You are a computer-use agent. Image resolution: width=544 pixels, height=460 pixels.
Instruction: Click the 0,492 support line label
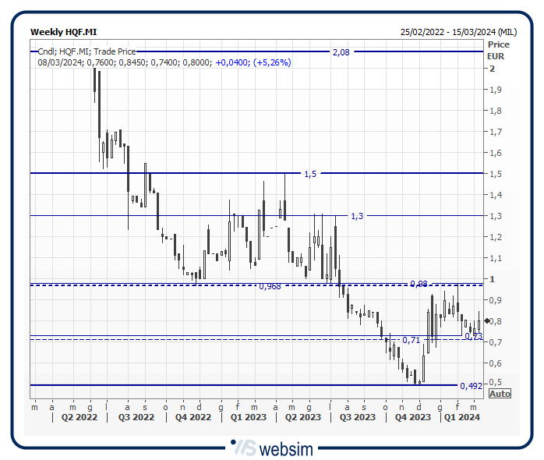pyautogui.click(x=470, y=386)
